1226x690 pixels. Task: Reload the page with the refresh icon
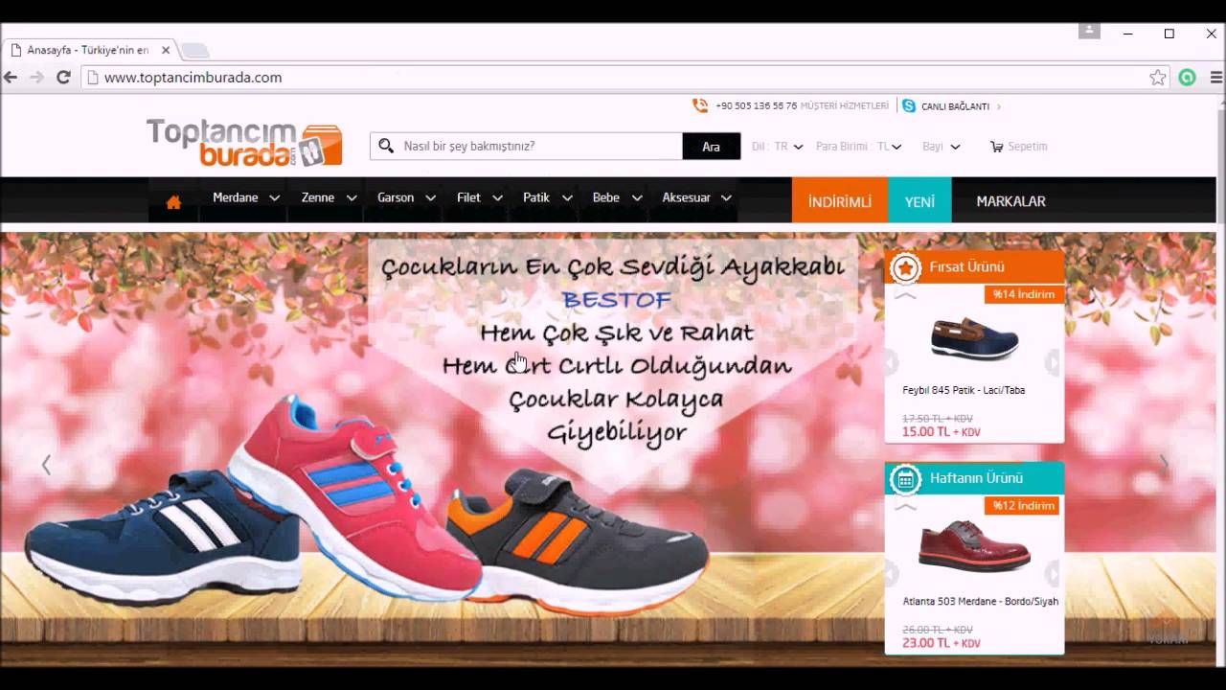tap(63, 78)
